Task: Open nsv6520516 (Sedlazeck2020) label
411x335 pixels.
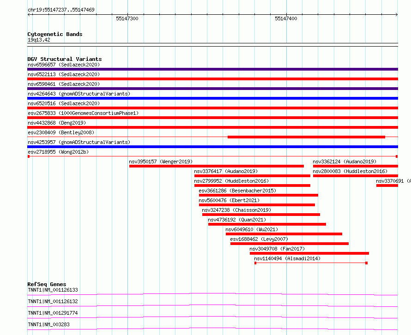Action: coord(64,103)
